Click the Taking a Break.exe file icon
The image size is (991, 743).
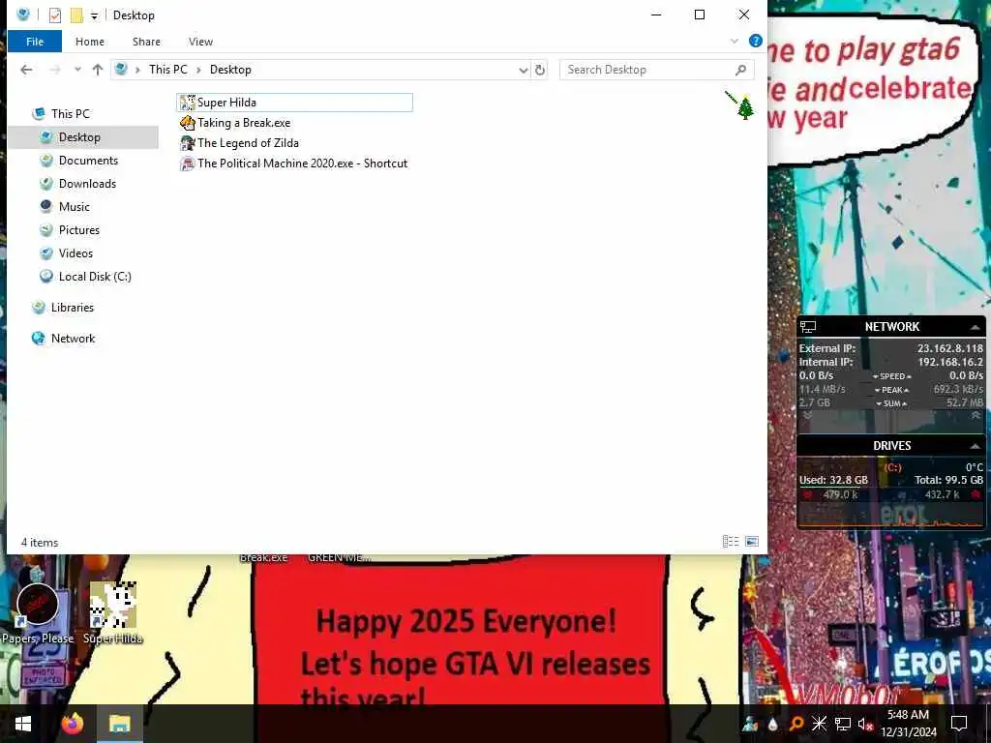[187, 123]
